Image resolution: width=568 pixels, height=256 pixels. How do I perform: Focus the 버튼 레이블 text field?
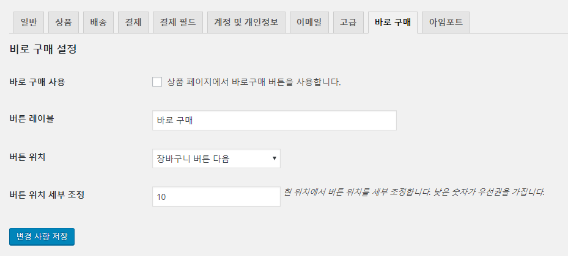[x=274, y=120]
